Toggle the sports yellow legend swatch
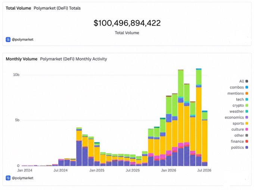The height and width of the screenshot is (190, 254). (247, 123)
